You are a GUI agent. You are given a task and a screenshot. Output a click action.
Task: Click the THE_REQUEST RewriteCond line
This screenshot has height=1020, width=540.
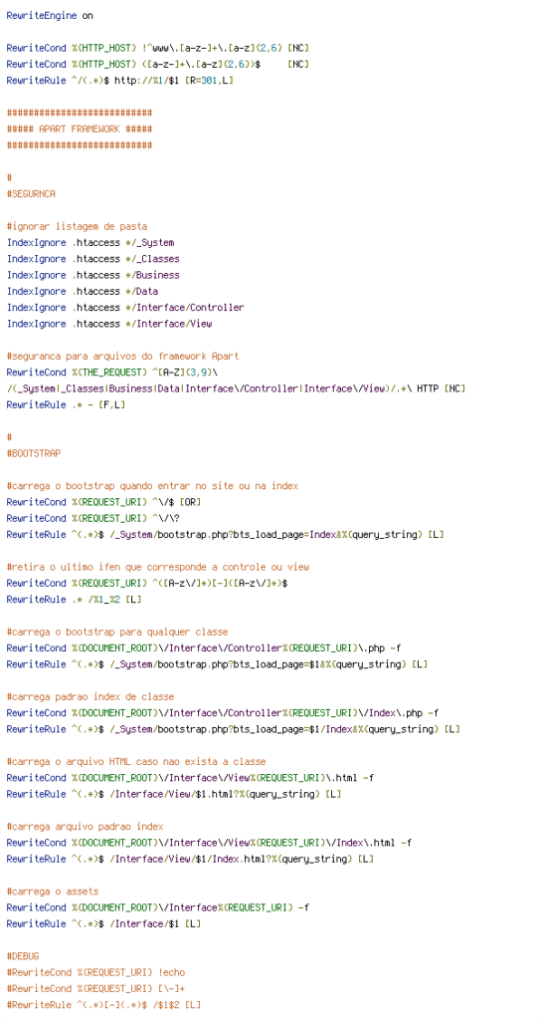[x=111, y=373]
